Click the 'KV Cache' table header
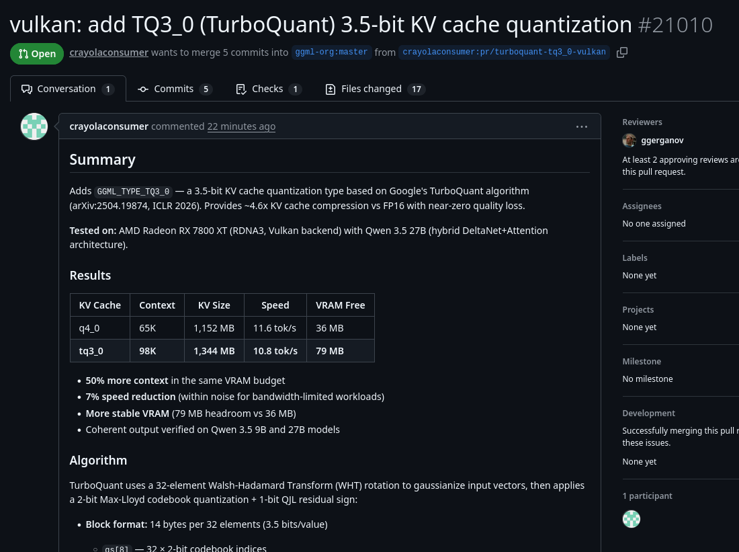This screenshot has width=739, height=552. coord(100,305)
